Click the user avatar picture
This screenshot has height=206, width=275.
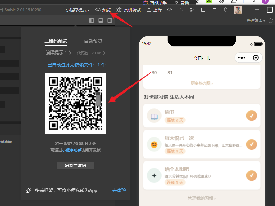238,10
